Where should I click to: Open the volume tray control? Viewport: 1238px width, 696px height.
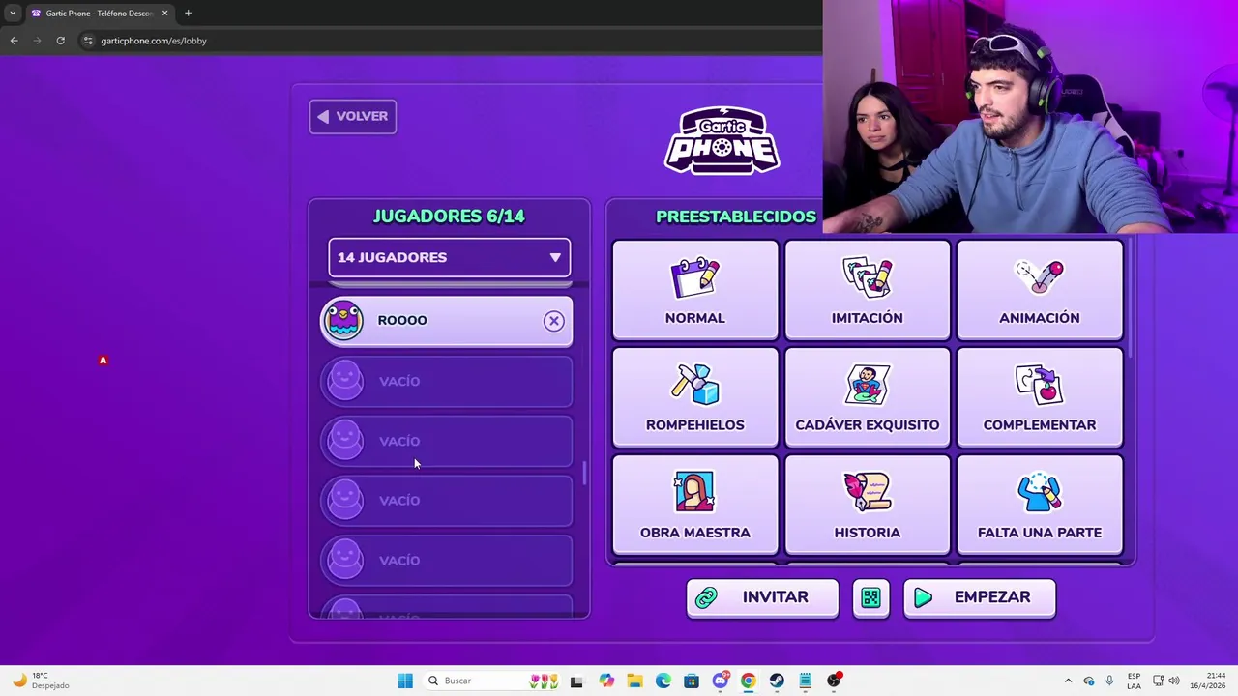[x=1173, y=681]
